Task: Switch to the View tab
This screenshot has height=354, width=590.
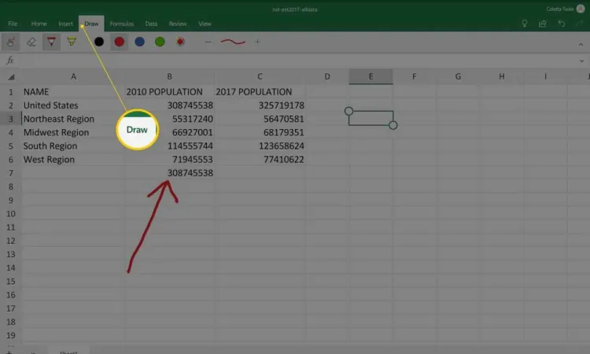Action: tap(205, 24)
